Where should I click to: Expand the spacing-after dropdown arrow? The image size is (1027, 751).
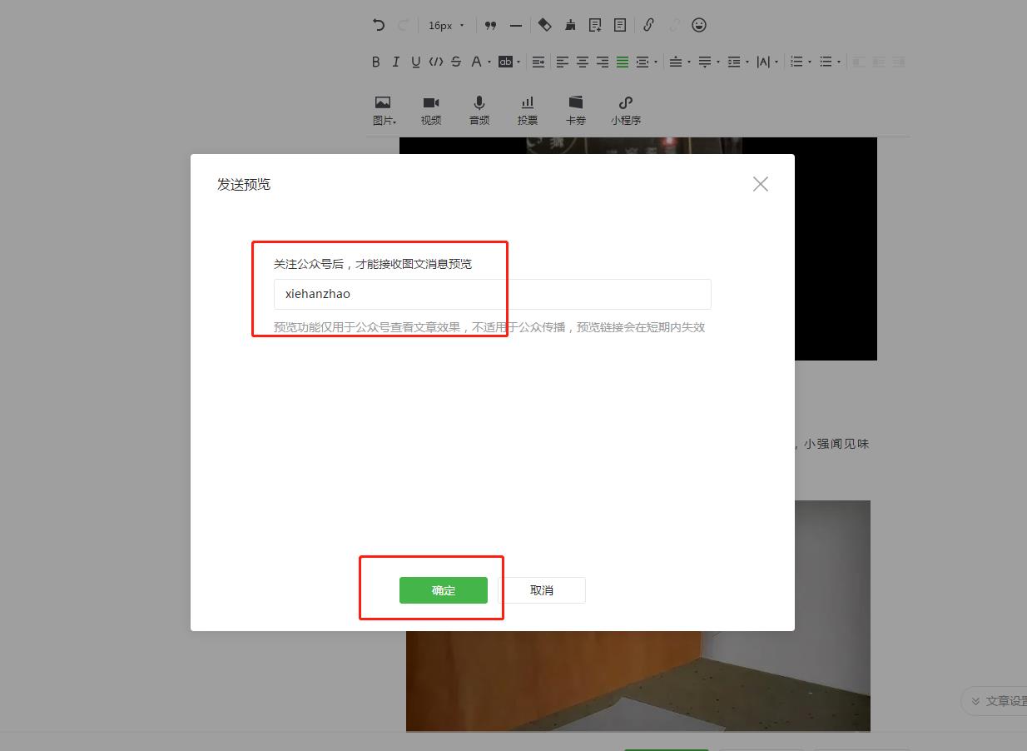coord(718,62)
